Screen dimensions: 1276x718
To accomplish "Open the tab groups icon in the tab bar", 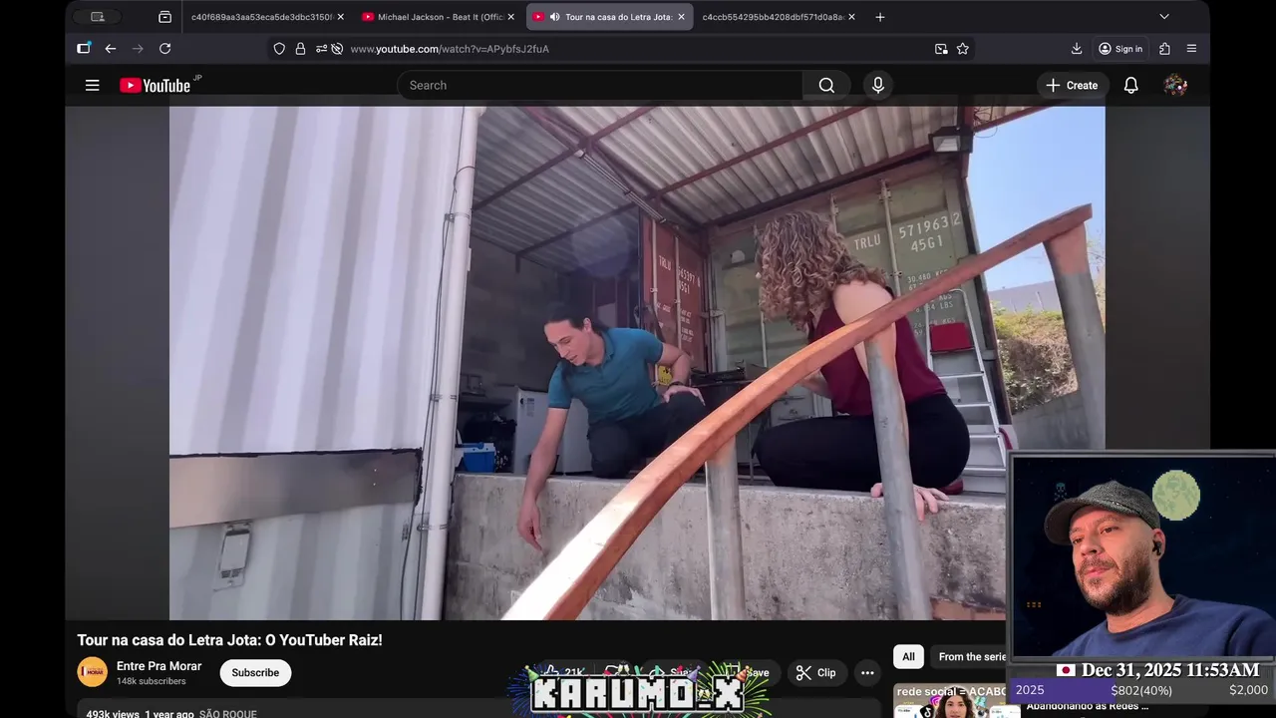I will click(164, 17).
